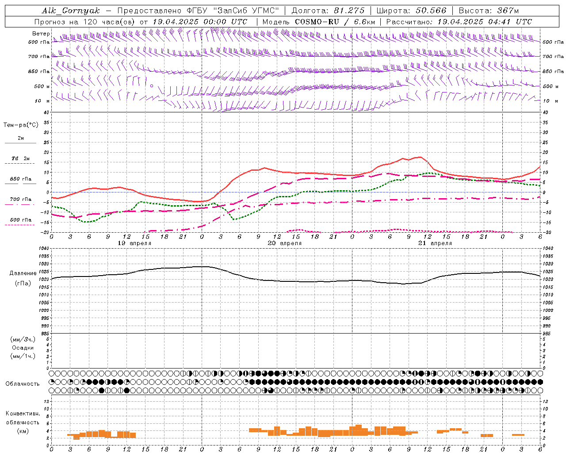Click the (мм/3ч.) precipitation unit label
Image resolution: width=566 pixels, height=453 pixels.
pyautogui.click(x=23, y=339)
